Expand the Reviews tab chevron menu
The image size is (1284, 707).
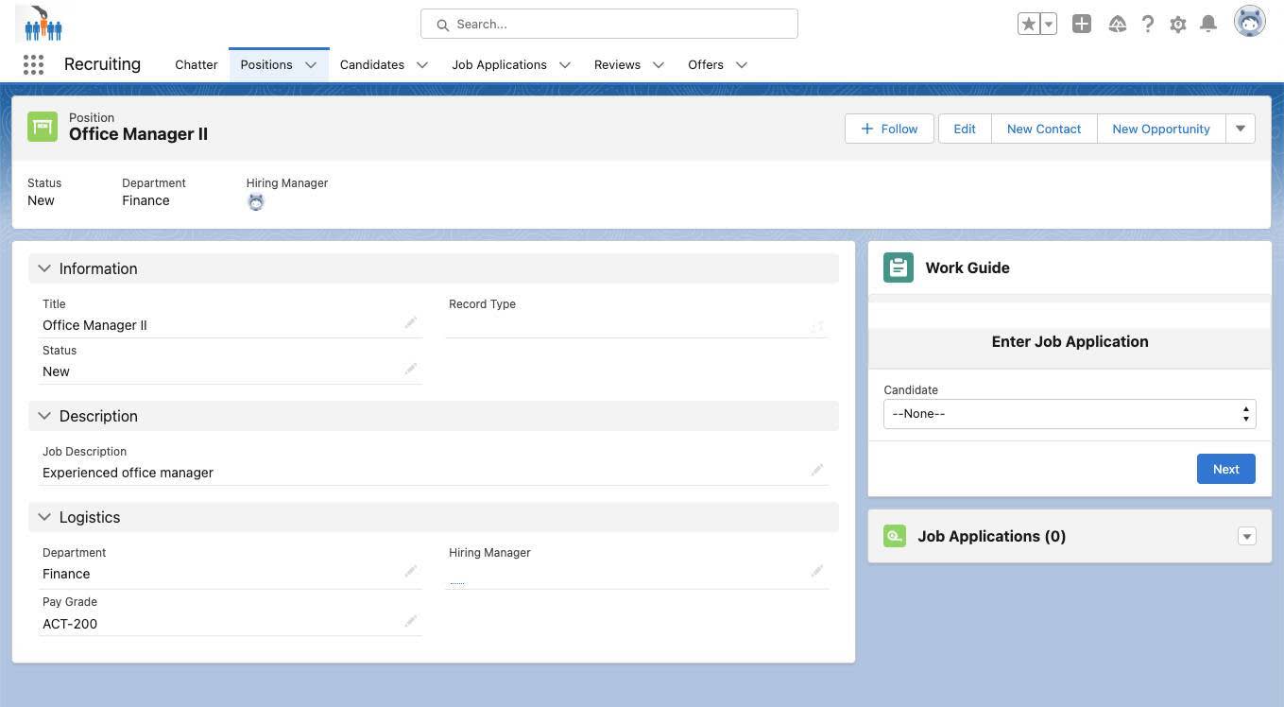[x=659, y=65]
